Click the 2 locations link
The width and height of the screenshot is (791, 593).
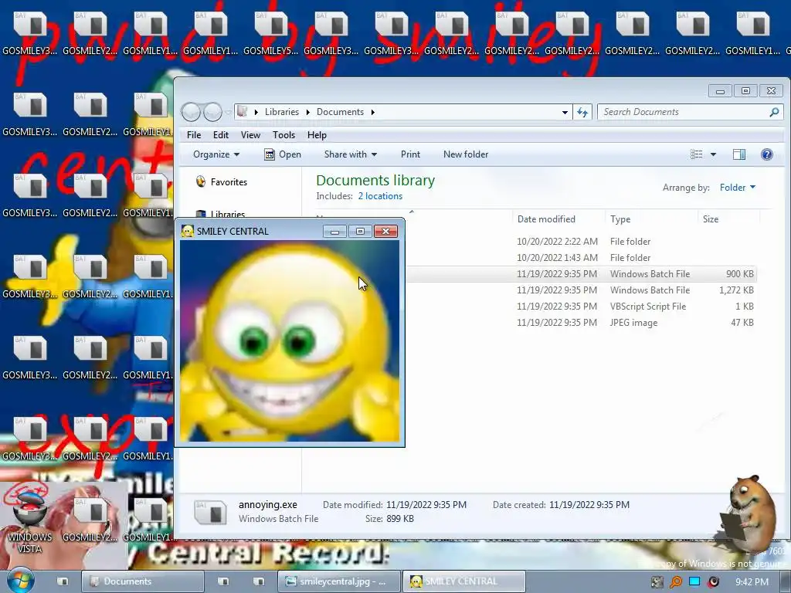click(380, 196)
